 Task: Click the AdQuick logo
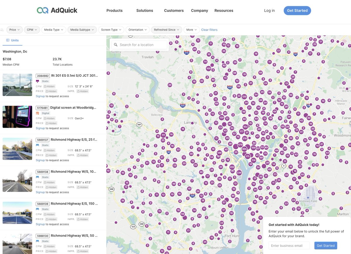point(57,11)
